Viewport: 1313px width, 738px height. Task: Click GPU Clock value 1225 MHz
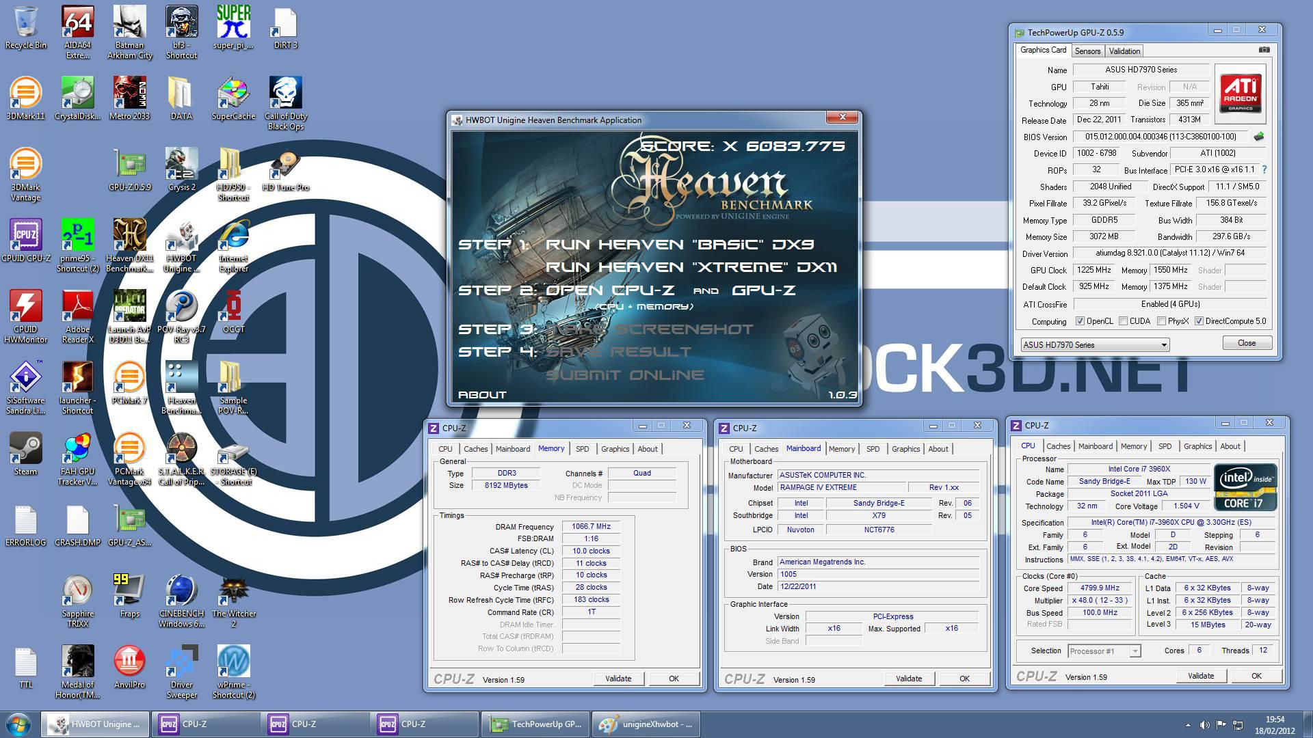tap(1094, 271)
